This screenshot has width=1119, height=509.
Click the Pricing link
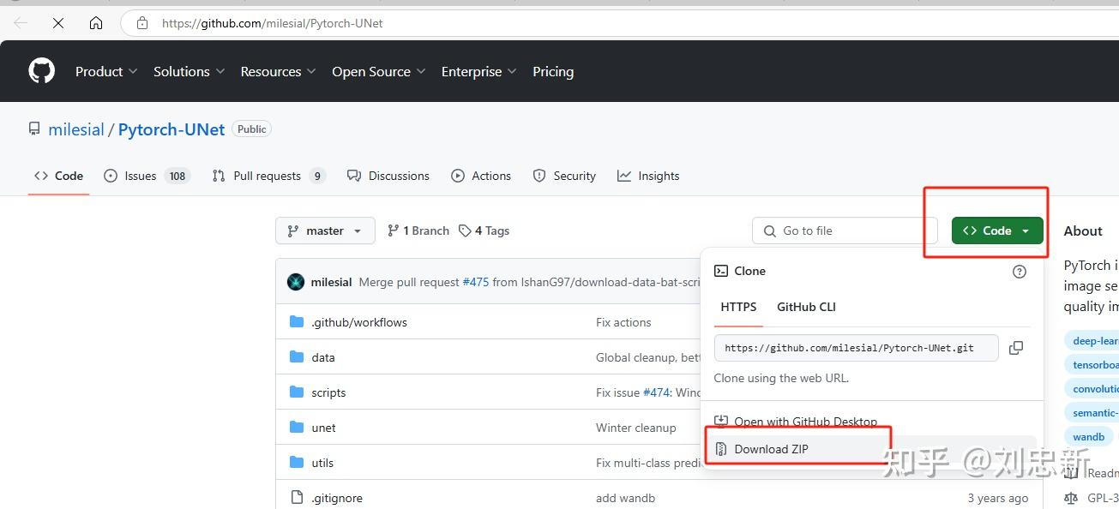click(x=553, y=72)
